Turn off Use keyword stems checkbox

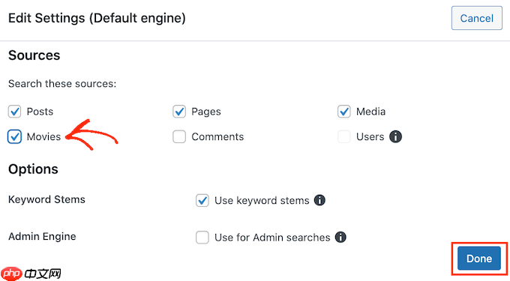point(202,200)
